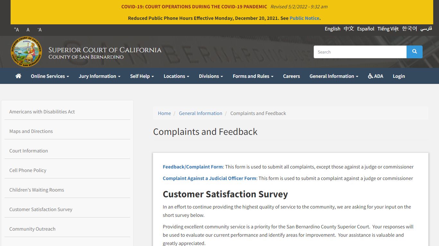Expand the General Information menu
Screen dimensions: 439x246
[334, 76]
